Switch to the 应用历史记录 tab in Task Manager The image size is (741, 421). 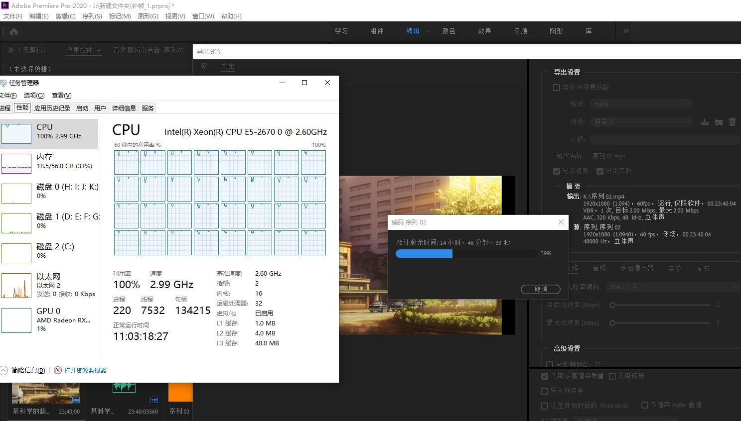52,108
